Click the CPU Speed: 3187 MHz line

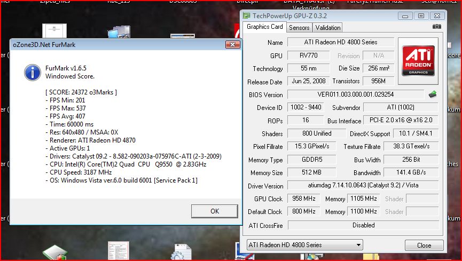[x=79, y=172]
